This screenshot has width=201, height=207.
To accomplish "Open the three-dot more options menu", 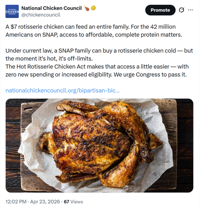I will (191, 10).
